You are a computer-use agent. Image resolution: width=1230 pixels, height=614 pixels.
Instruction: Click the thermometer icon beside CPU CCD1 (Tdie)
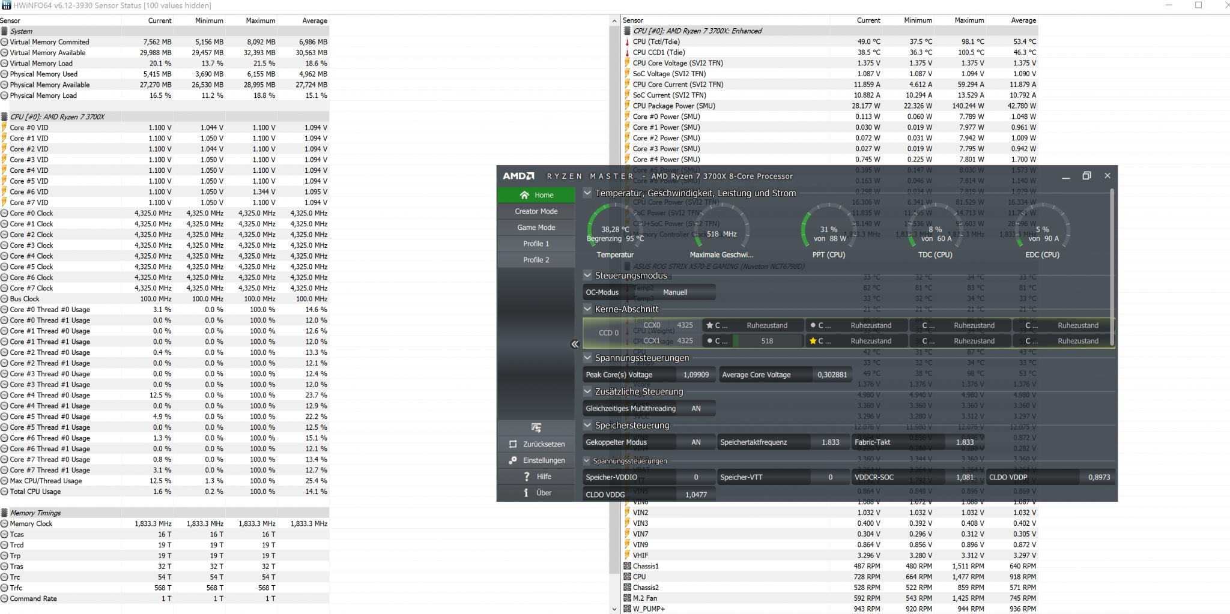tap(627, 53)
